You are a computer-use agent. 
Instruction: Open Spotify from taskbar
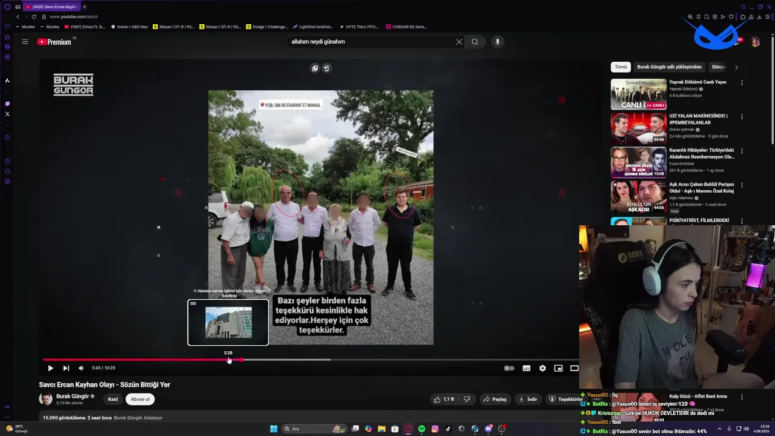click(x=421, y=429)
